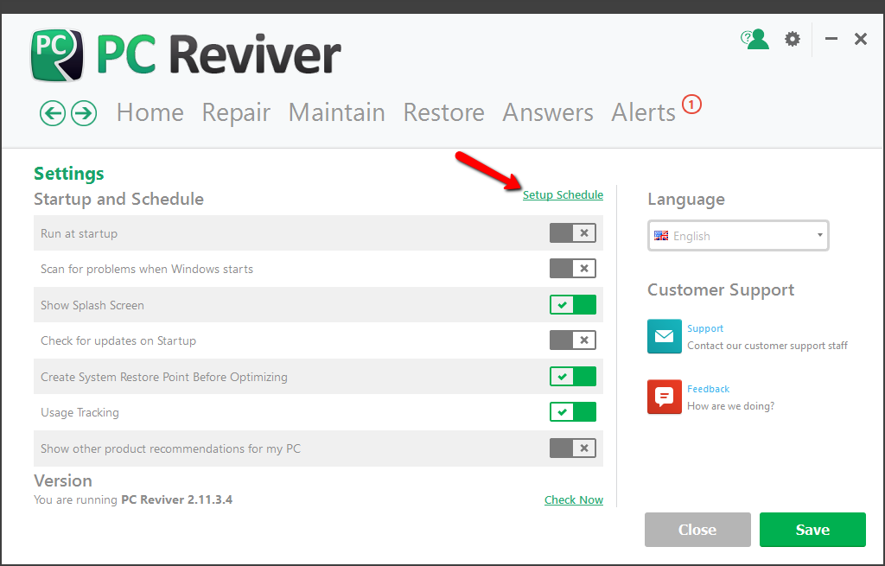Click 'How are we doing?' text

coord(730,406)
